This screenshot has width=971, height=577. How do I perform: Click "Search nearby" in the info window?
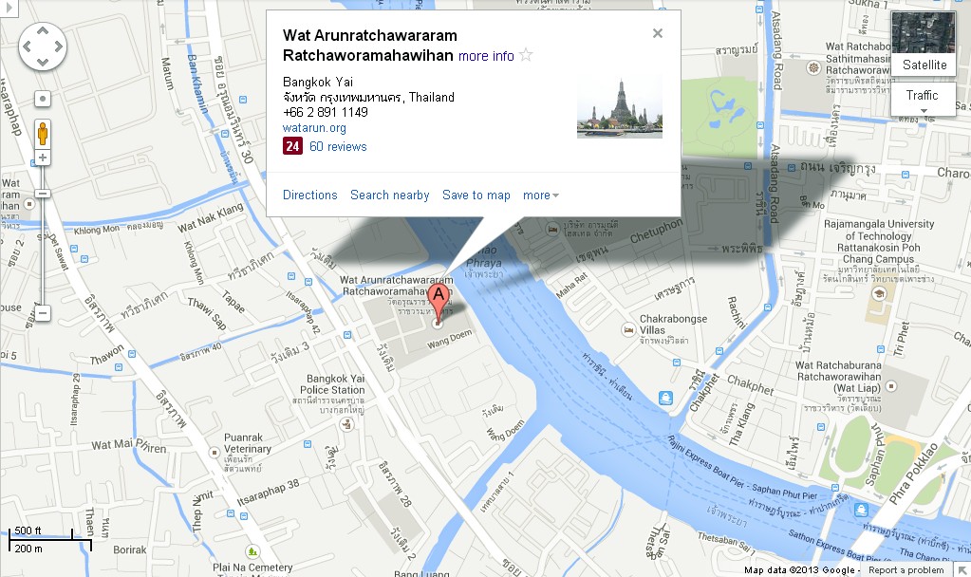(x=389, y=195)
